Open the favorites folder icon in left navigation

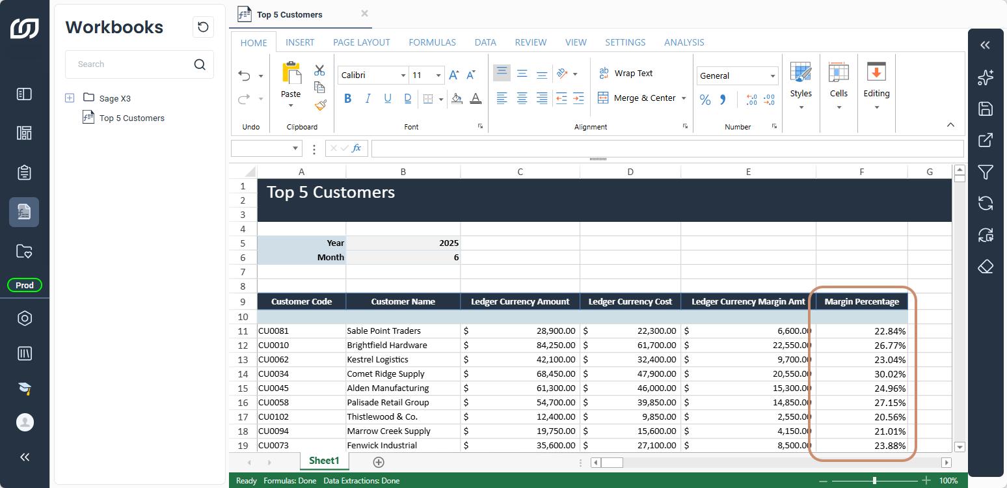[x=24, y=251]
